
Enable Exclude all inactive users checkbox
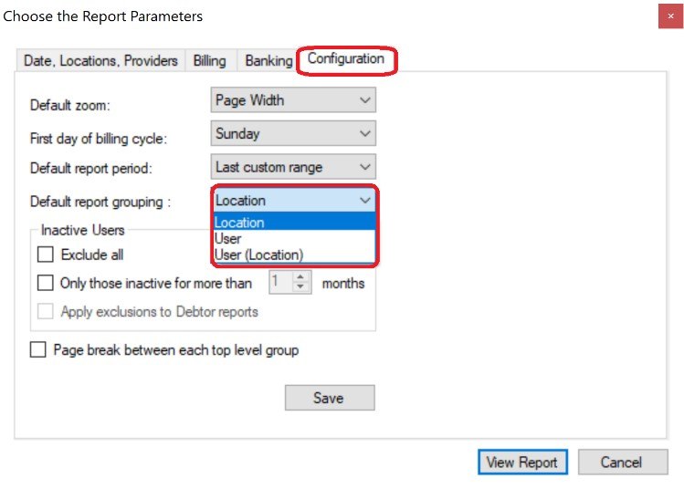tap(46, 255)
